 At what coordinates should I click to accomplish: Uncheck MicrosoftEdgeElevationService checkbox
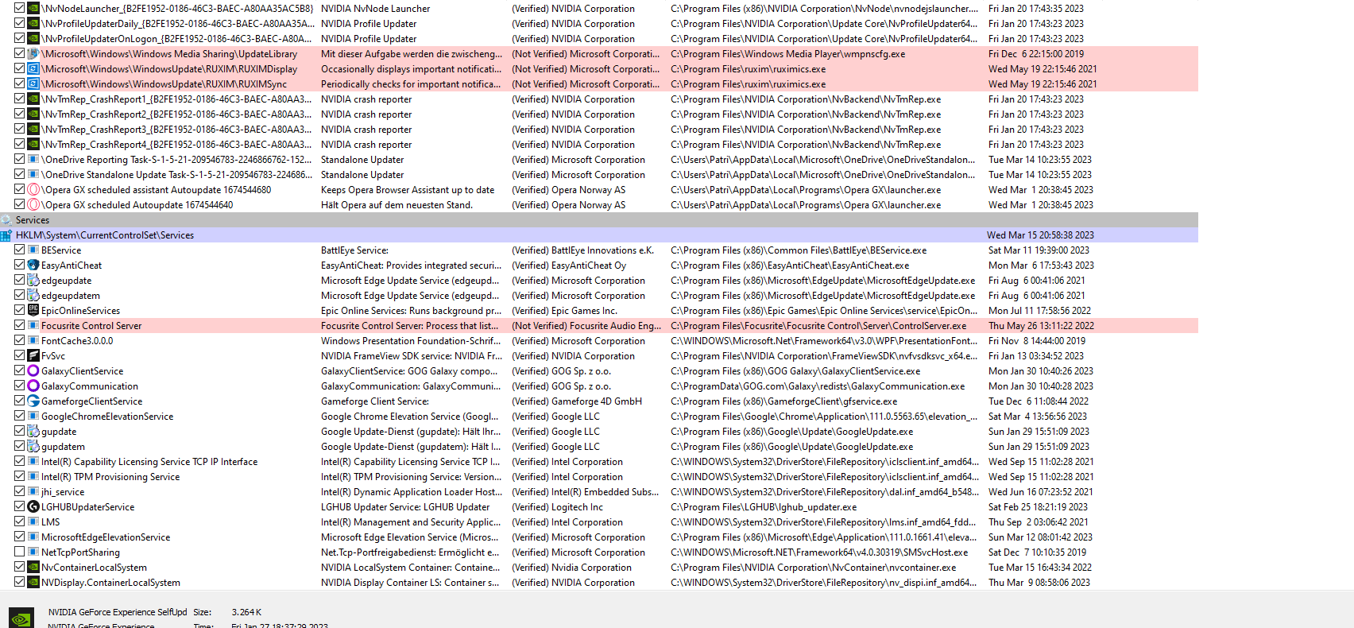coord(19,537)
